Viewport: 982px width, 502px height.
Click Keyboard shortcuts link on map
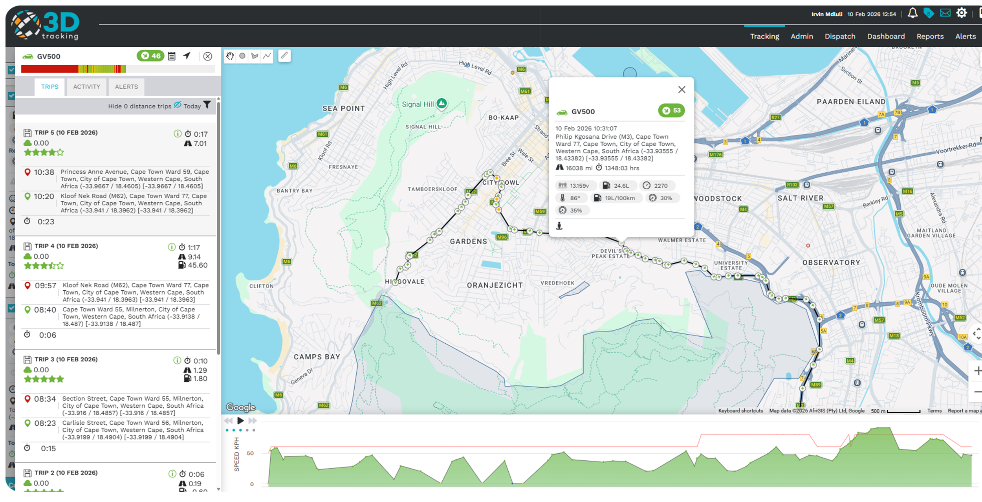click(740, 410)
